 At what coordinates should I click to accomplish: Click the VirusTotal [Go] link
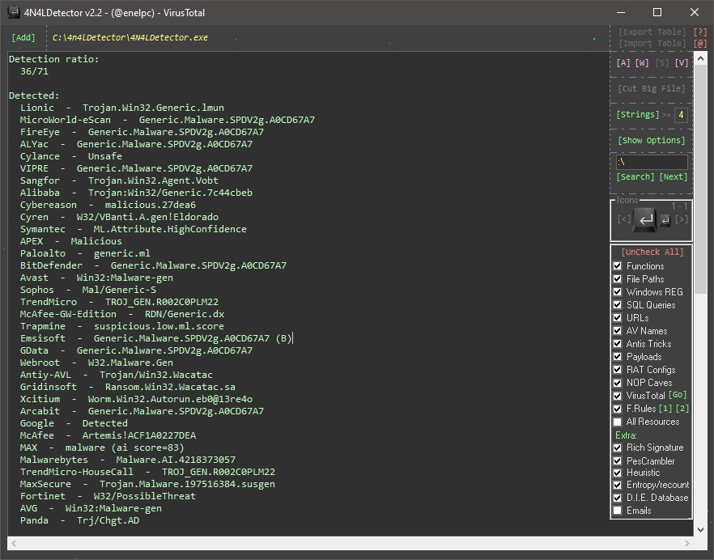[678, 395]
